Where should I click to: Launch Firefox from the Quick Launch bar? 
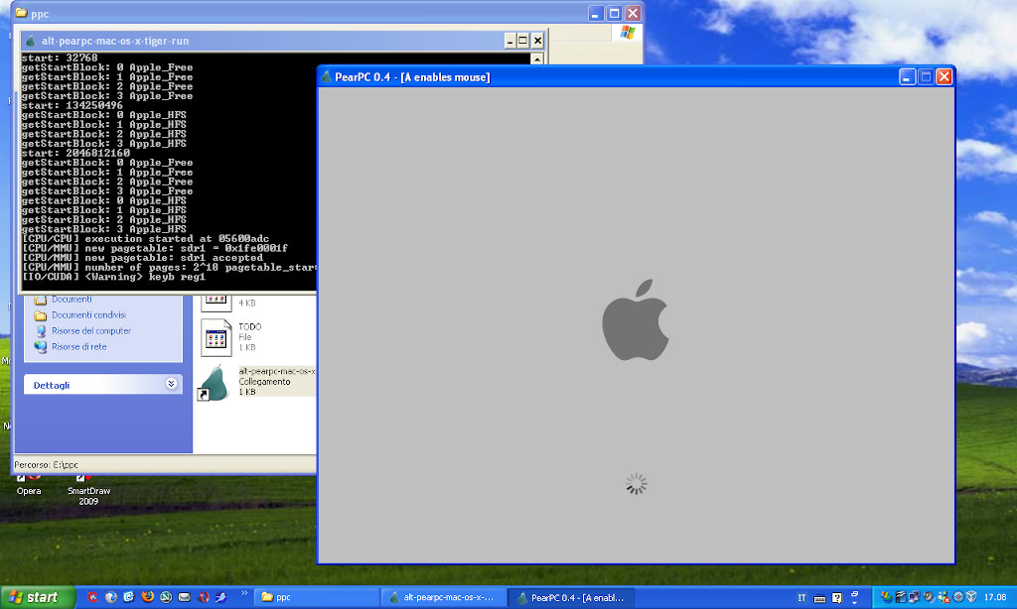click(x=148, y=597)
